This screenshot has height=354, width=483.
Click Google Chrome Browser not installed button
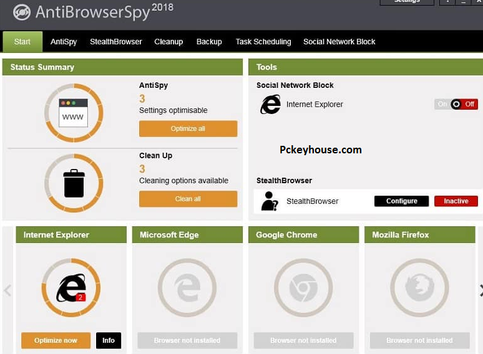303,340
